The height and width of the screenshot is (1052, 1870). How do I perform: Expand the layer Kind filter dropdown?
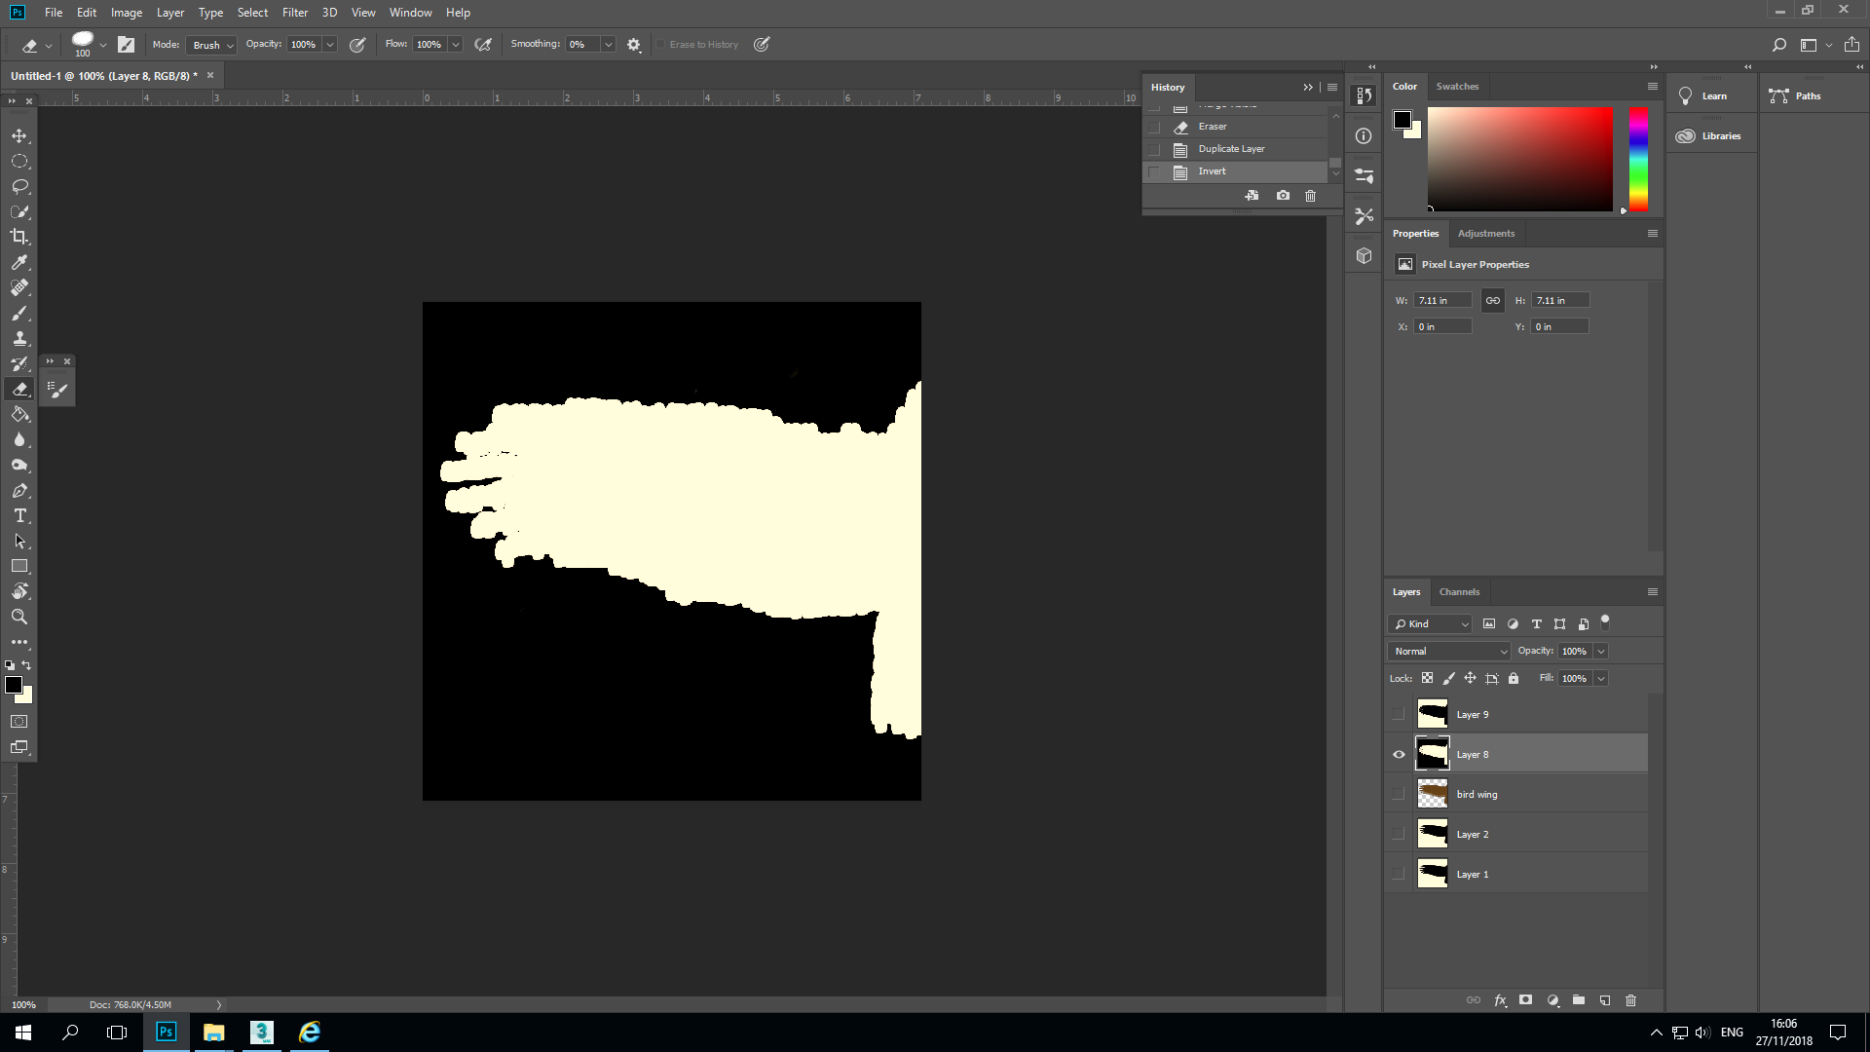pos(1430,623)
